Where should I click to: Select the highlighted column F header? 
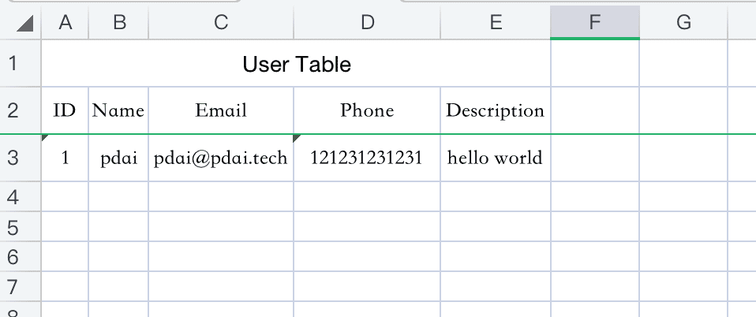coord(594,24)
